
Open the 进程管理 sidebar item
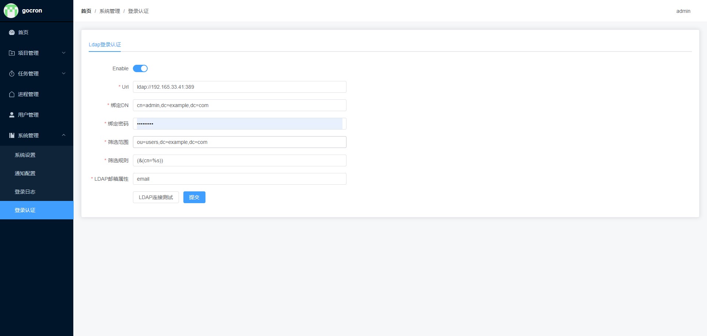point(37,94)
